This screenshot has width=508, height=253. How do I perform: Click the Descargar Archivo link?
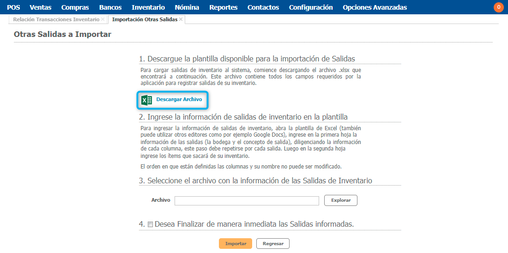tap(179, 100)
